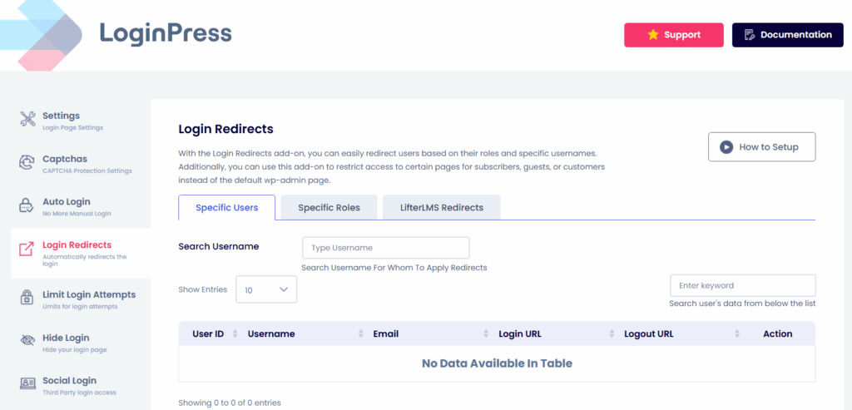Open Social Login in the sidebar menu

click(81, 386)
